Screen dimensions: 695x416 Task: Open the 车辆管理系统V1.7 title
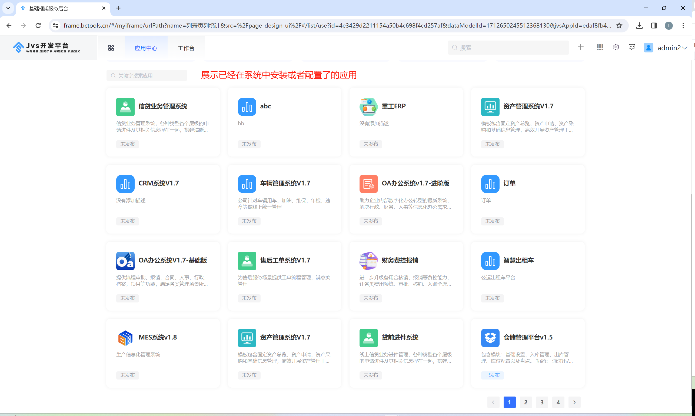coord(285,183)
